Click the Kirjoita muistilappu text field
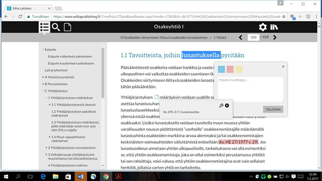Screen dimensions: 322x181 [x=251, y=89]
